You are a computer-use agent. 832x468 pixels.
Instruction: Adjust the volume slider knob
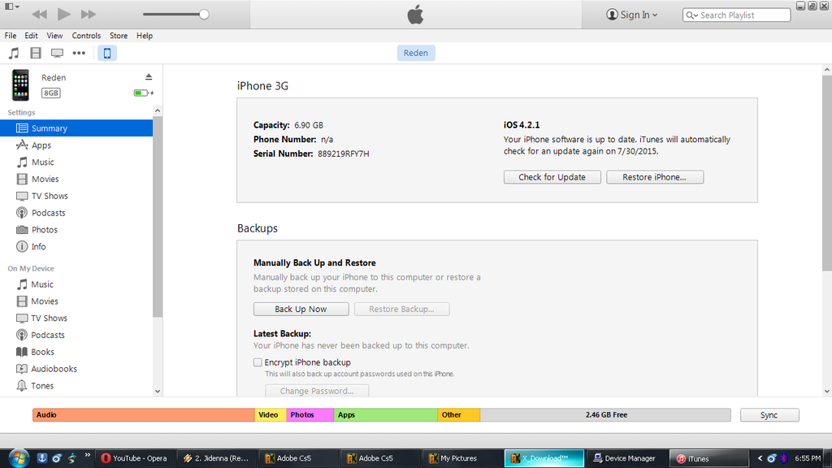tap(204, 15)
